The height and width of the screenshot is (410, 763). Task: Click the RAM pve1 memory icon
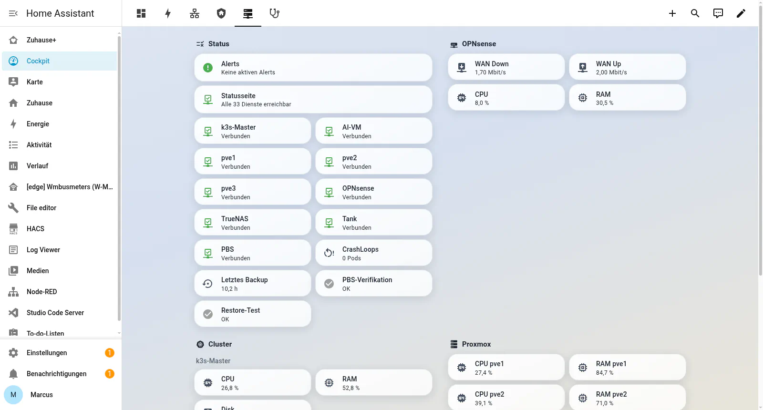[x=583, y=368]
